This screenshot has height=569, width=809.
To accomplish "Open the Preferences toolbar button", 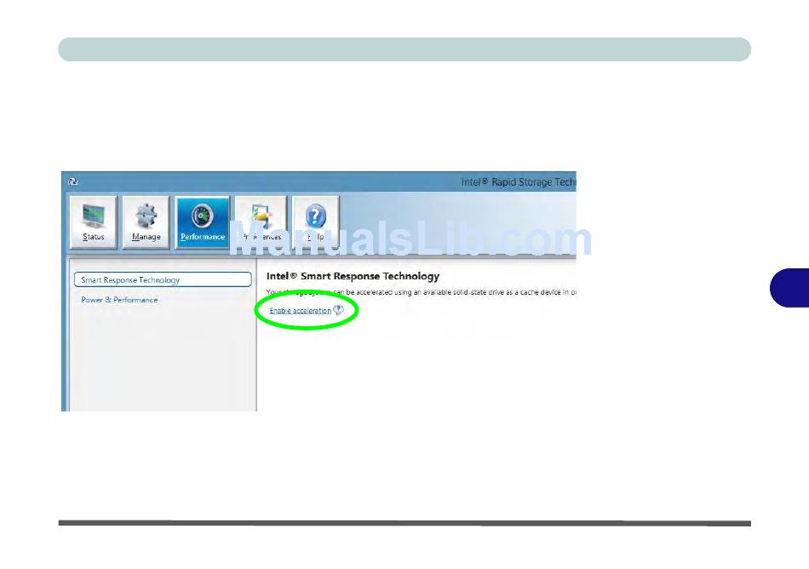I will point(261,222).
